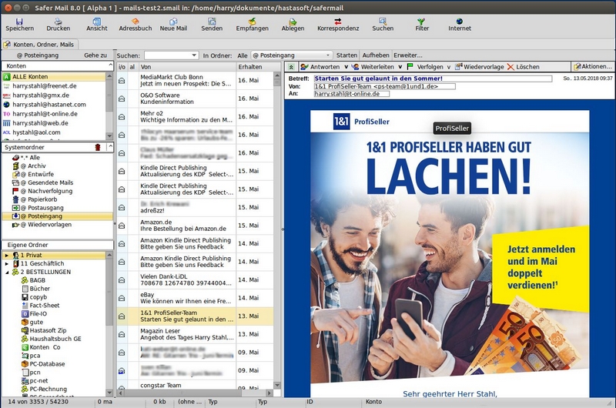
Task: Open the MediaMarkt Club Bonn mail
Action: pyautogui.click(x=196, y=80)
